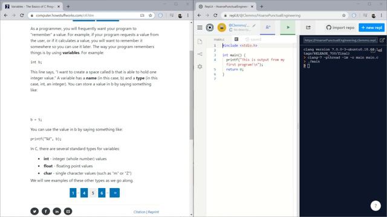This screenshot has height=217, width=387.
Task: Click the return 0 line in editor
Action: point(235,69)
